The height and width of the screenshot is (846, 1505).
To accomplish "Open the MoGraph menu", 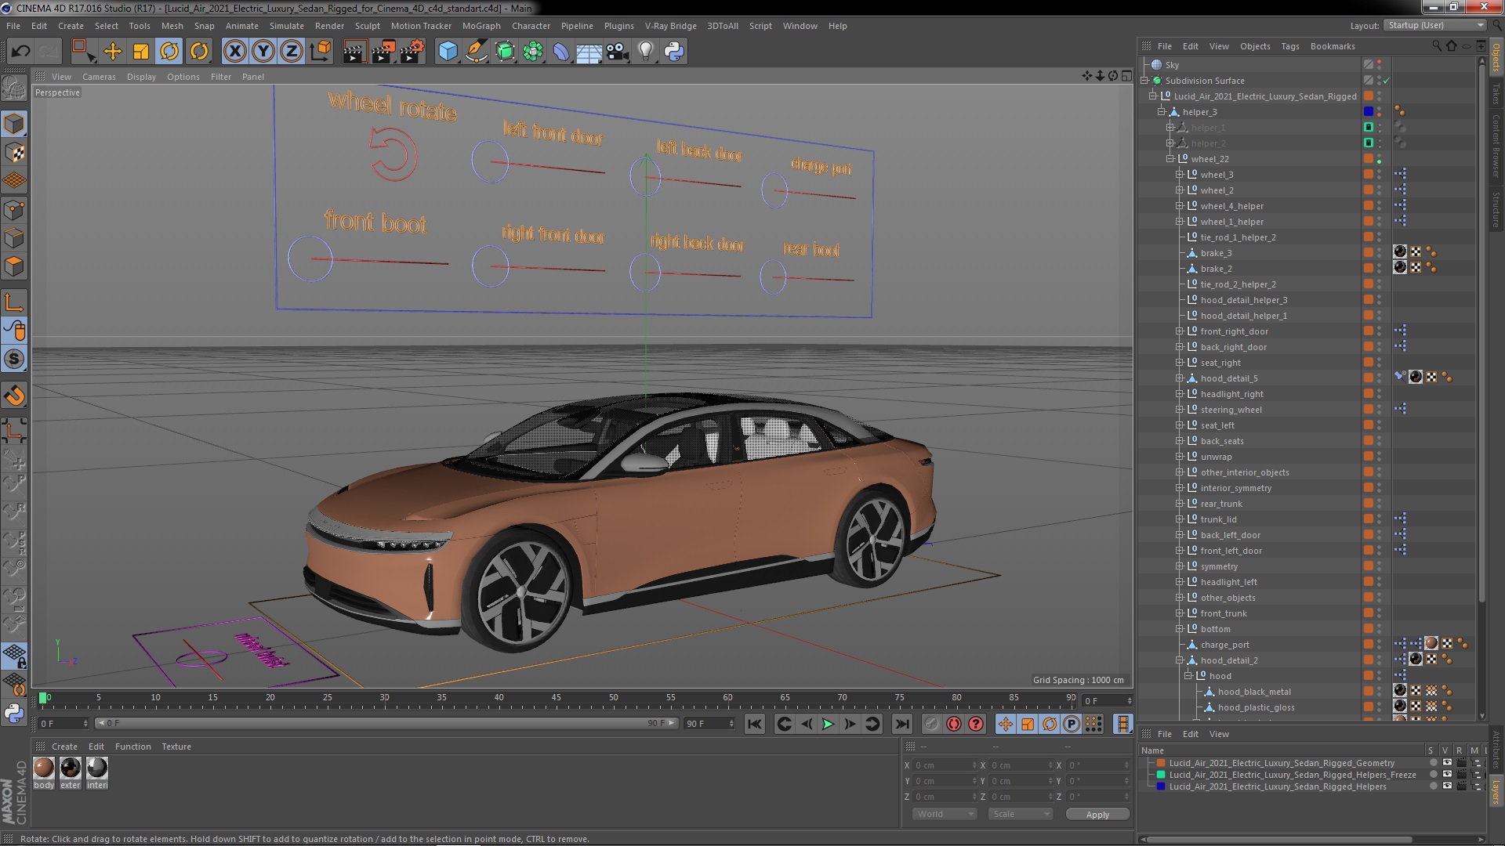I will (481, 26).
